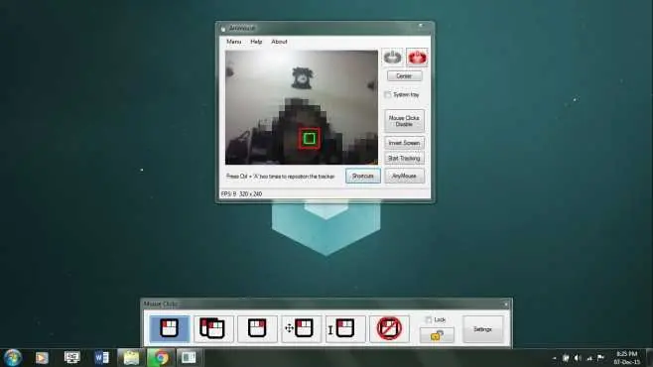653x367 pixels.
Task: Select the right click mouse icon
Action: point(257,328)
